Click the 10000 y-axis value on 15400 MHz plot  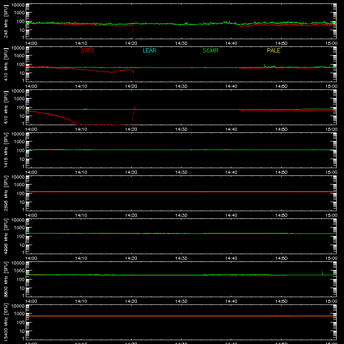click(x=18, y=306)
